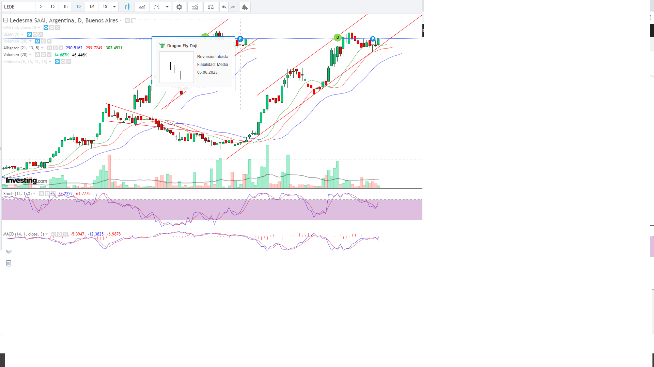Remove Alligator indicator with X button
Screen dimensions: 654x367
(x=61, y=48)
